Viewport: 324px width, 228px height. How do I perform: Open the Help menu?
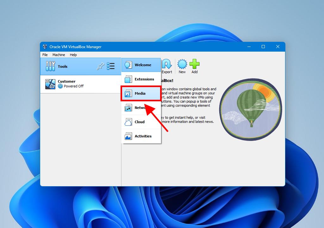pos(73,55)
